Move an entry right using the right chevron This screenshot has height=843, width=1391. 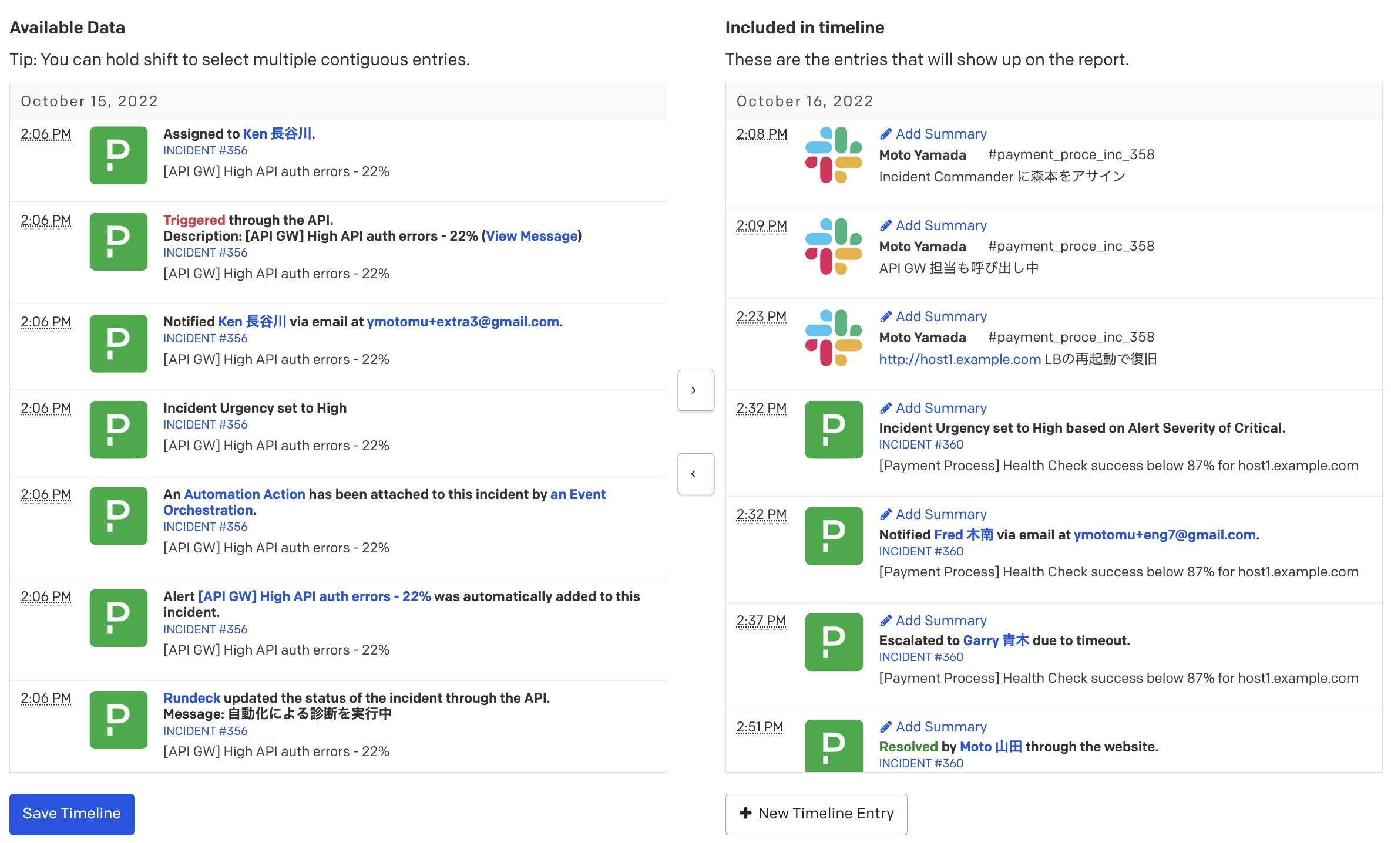point(695,390)
